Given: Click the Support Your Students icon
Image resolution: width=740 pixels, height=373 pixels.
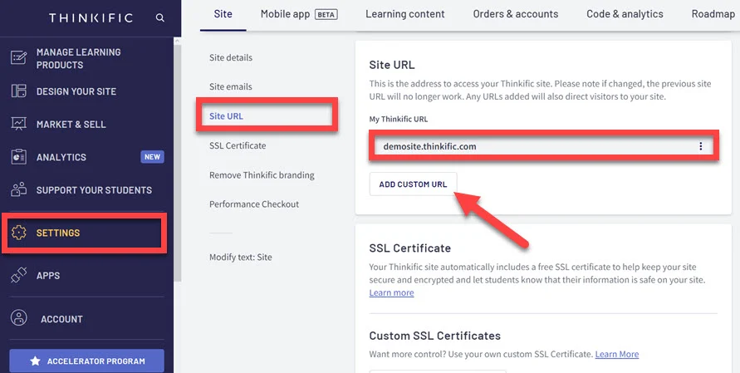Looking at the screenshot, I should pos(18,189).
